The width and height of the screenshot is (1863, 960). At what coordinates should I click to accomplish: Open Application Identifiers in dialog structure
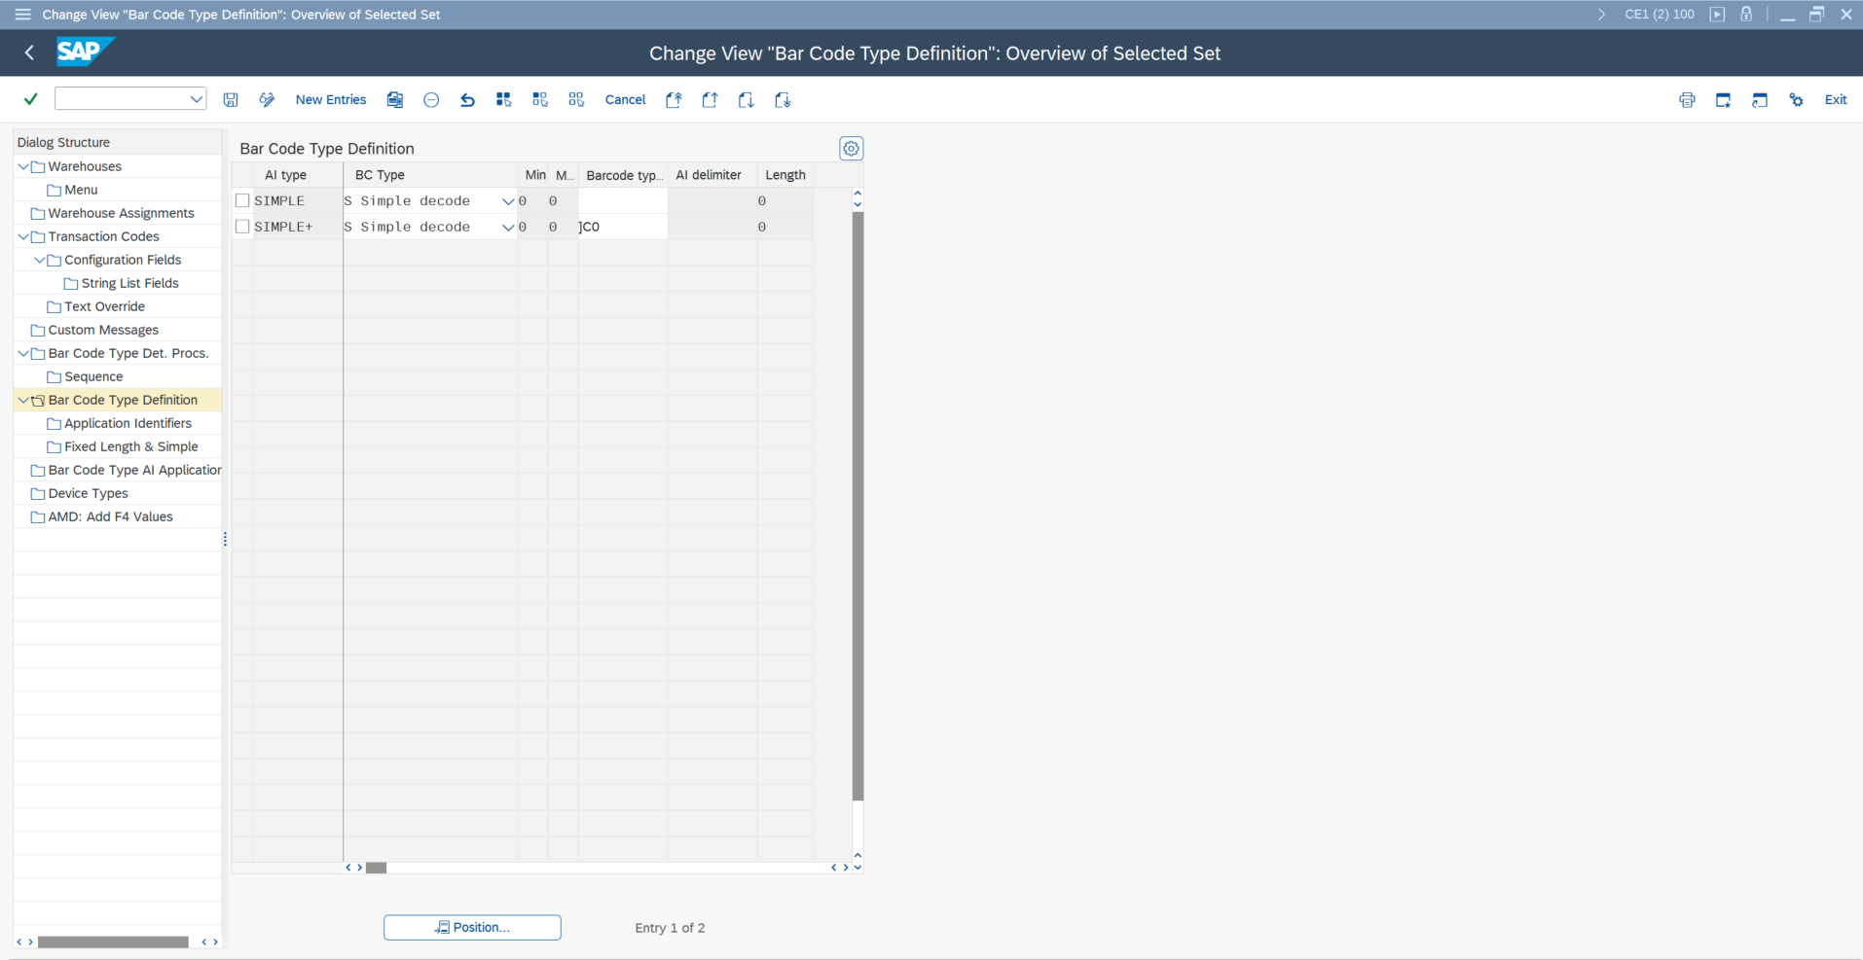pos(128,423)
